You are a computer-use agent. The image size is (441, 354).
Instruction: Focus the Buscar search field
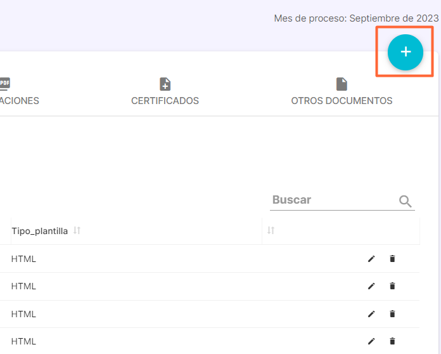pyautogui.click(x=342, y=200)
